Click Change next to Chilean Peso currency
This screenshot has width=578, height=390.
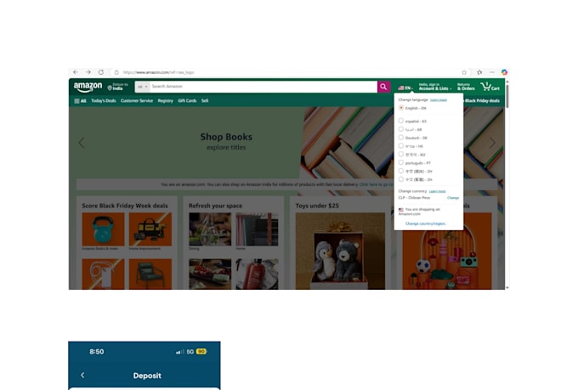[453, 198]
